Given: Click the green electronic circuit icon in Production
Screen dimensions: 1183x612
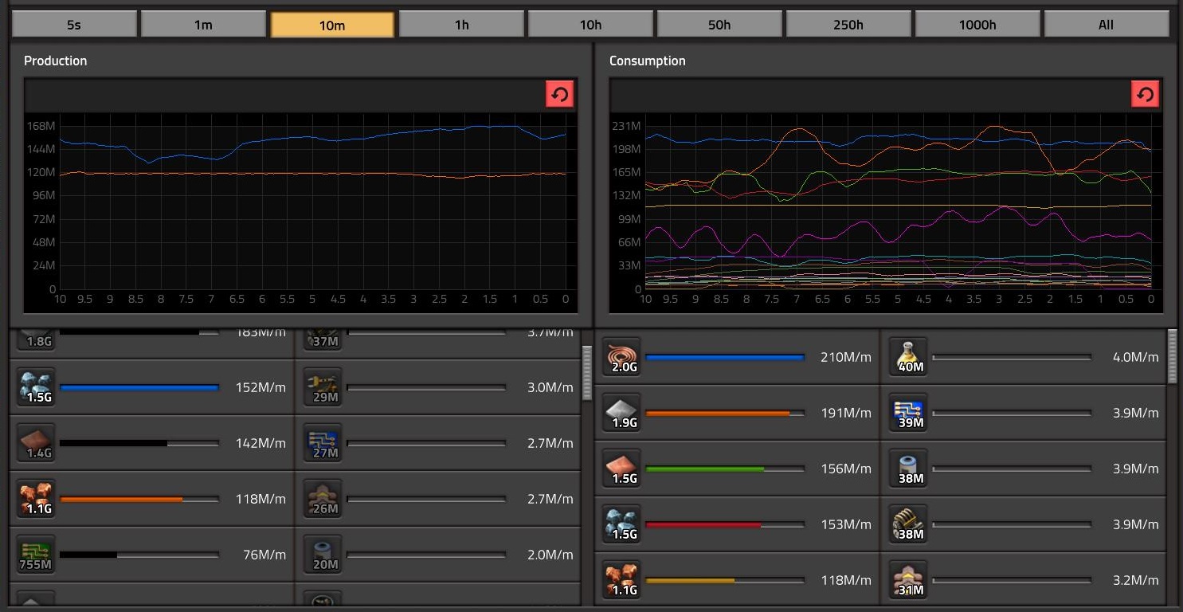Looking at the screenshot, I should [36, 555].
